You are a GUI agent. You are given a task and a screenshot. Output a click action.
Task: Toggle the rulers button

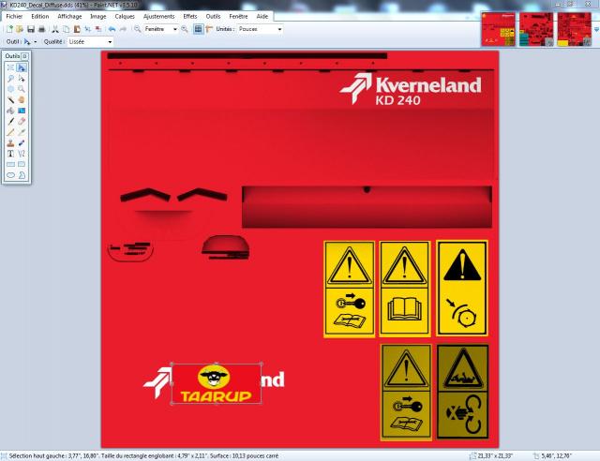[209, 29]
